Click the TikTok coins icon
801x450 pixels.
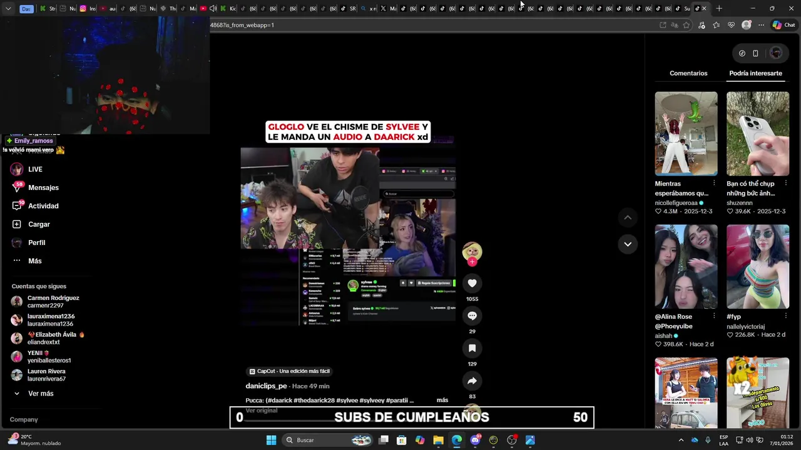pos(742,53)
